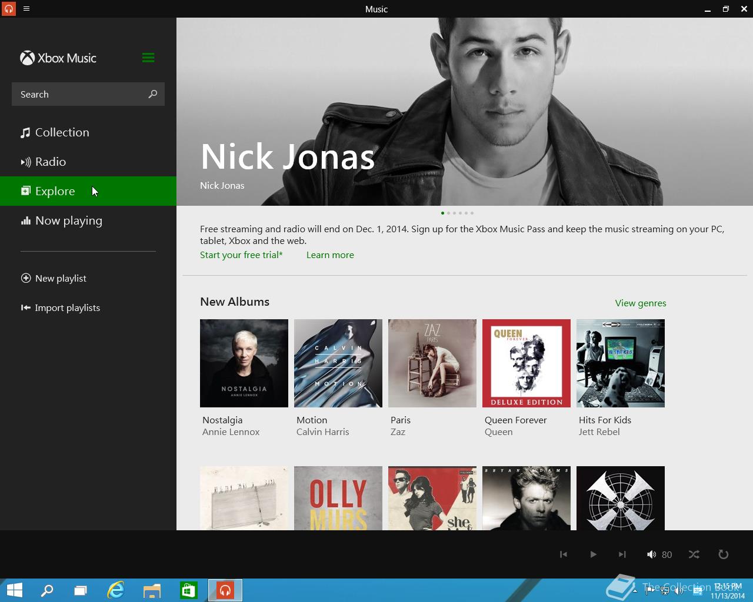This screenshot has height=602, width=753.
Task: Open the Windows Start menu
Action: pos(14,590)
